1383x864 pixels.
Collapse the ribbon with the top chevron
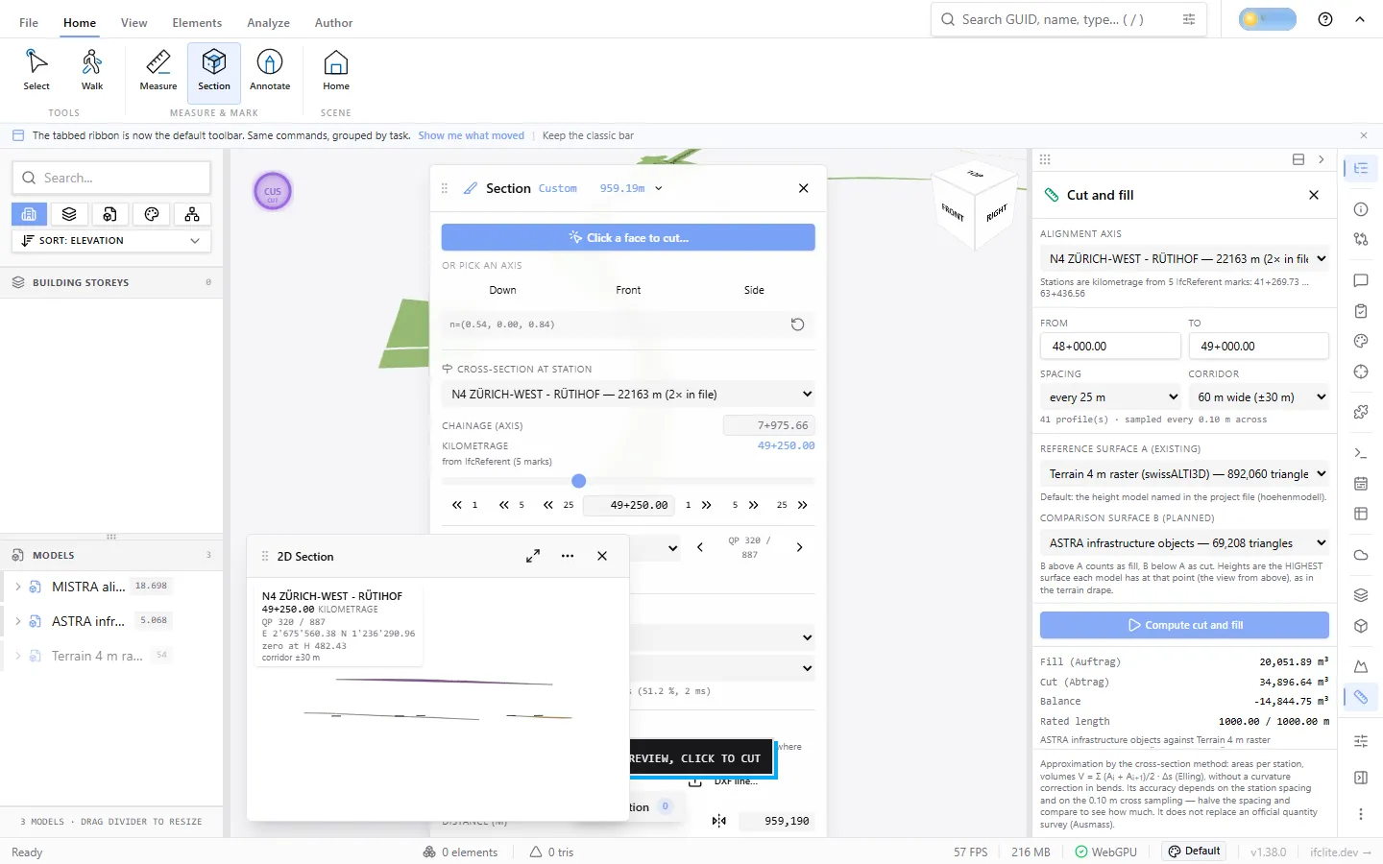[1360, 19]
